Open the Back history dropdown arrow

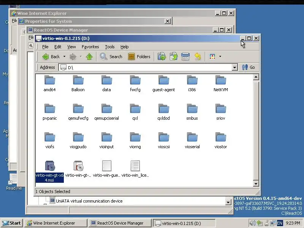coord(64,57)
